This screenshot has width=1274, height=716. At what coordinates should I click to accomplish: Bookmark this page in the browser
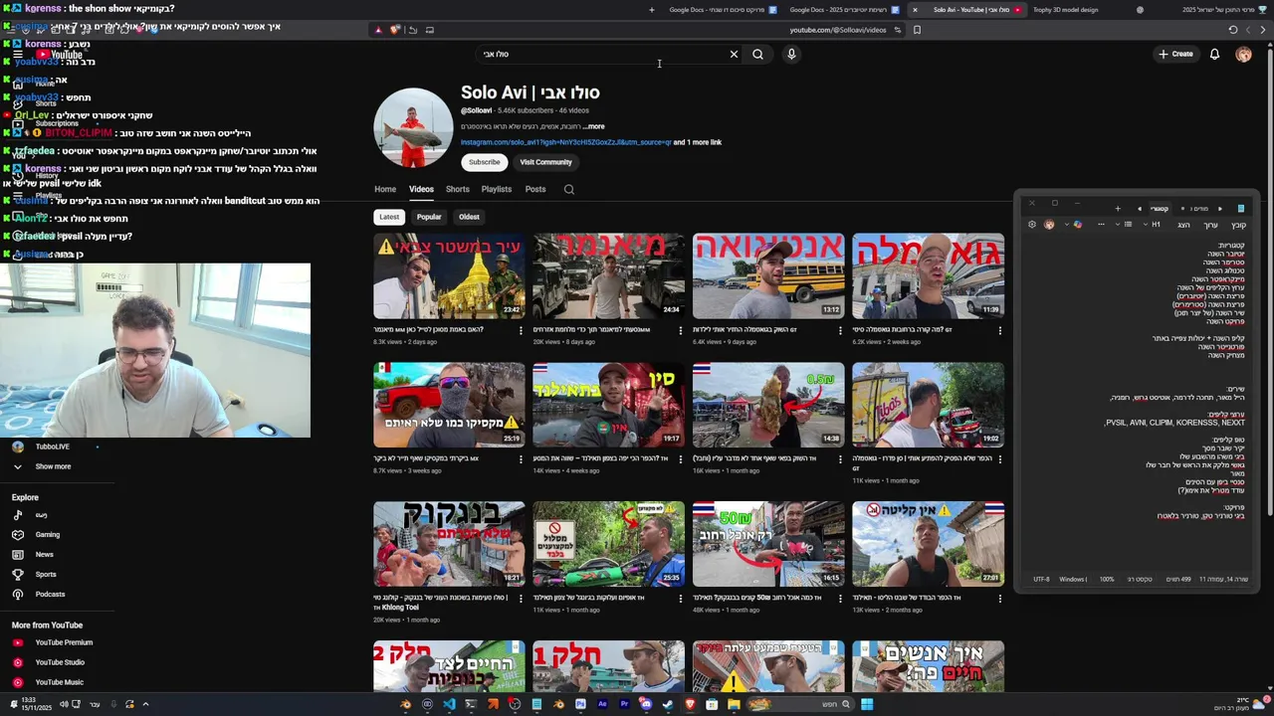click(917, 30)
